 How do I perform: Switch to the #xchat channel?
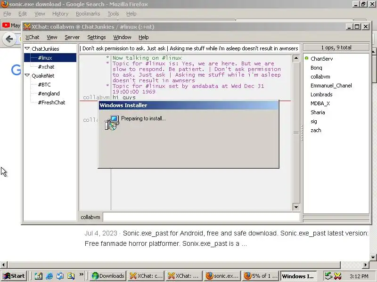pos(46,67)
